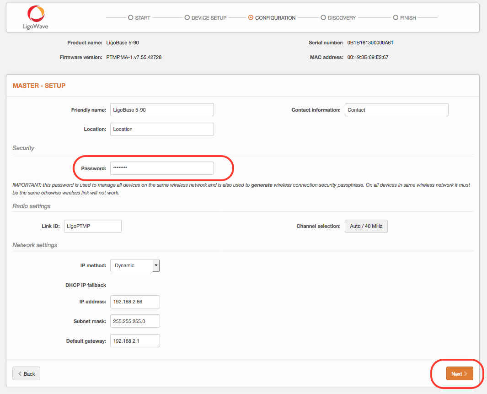The width and height of the screenshot is (487, 394).
Task: Click inside the Friendly name field
Action: point(162,109)
